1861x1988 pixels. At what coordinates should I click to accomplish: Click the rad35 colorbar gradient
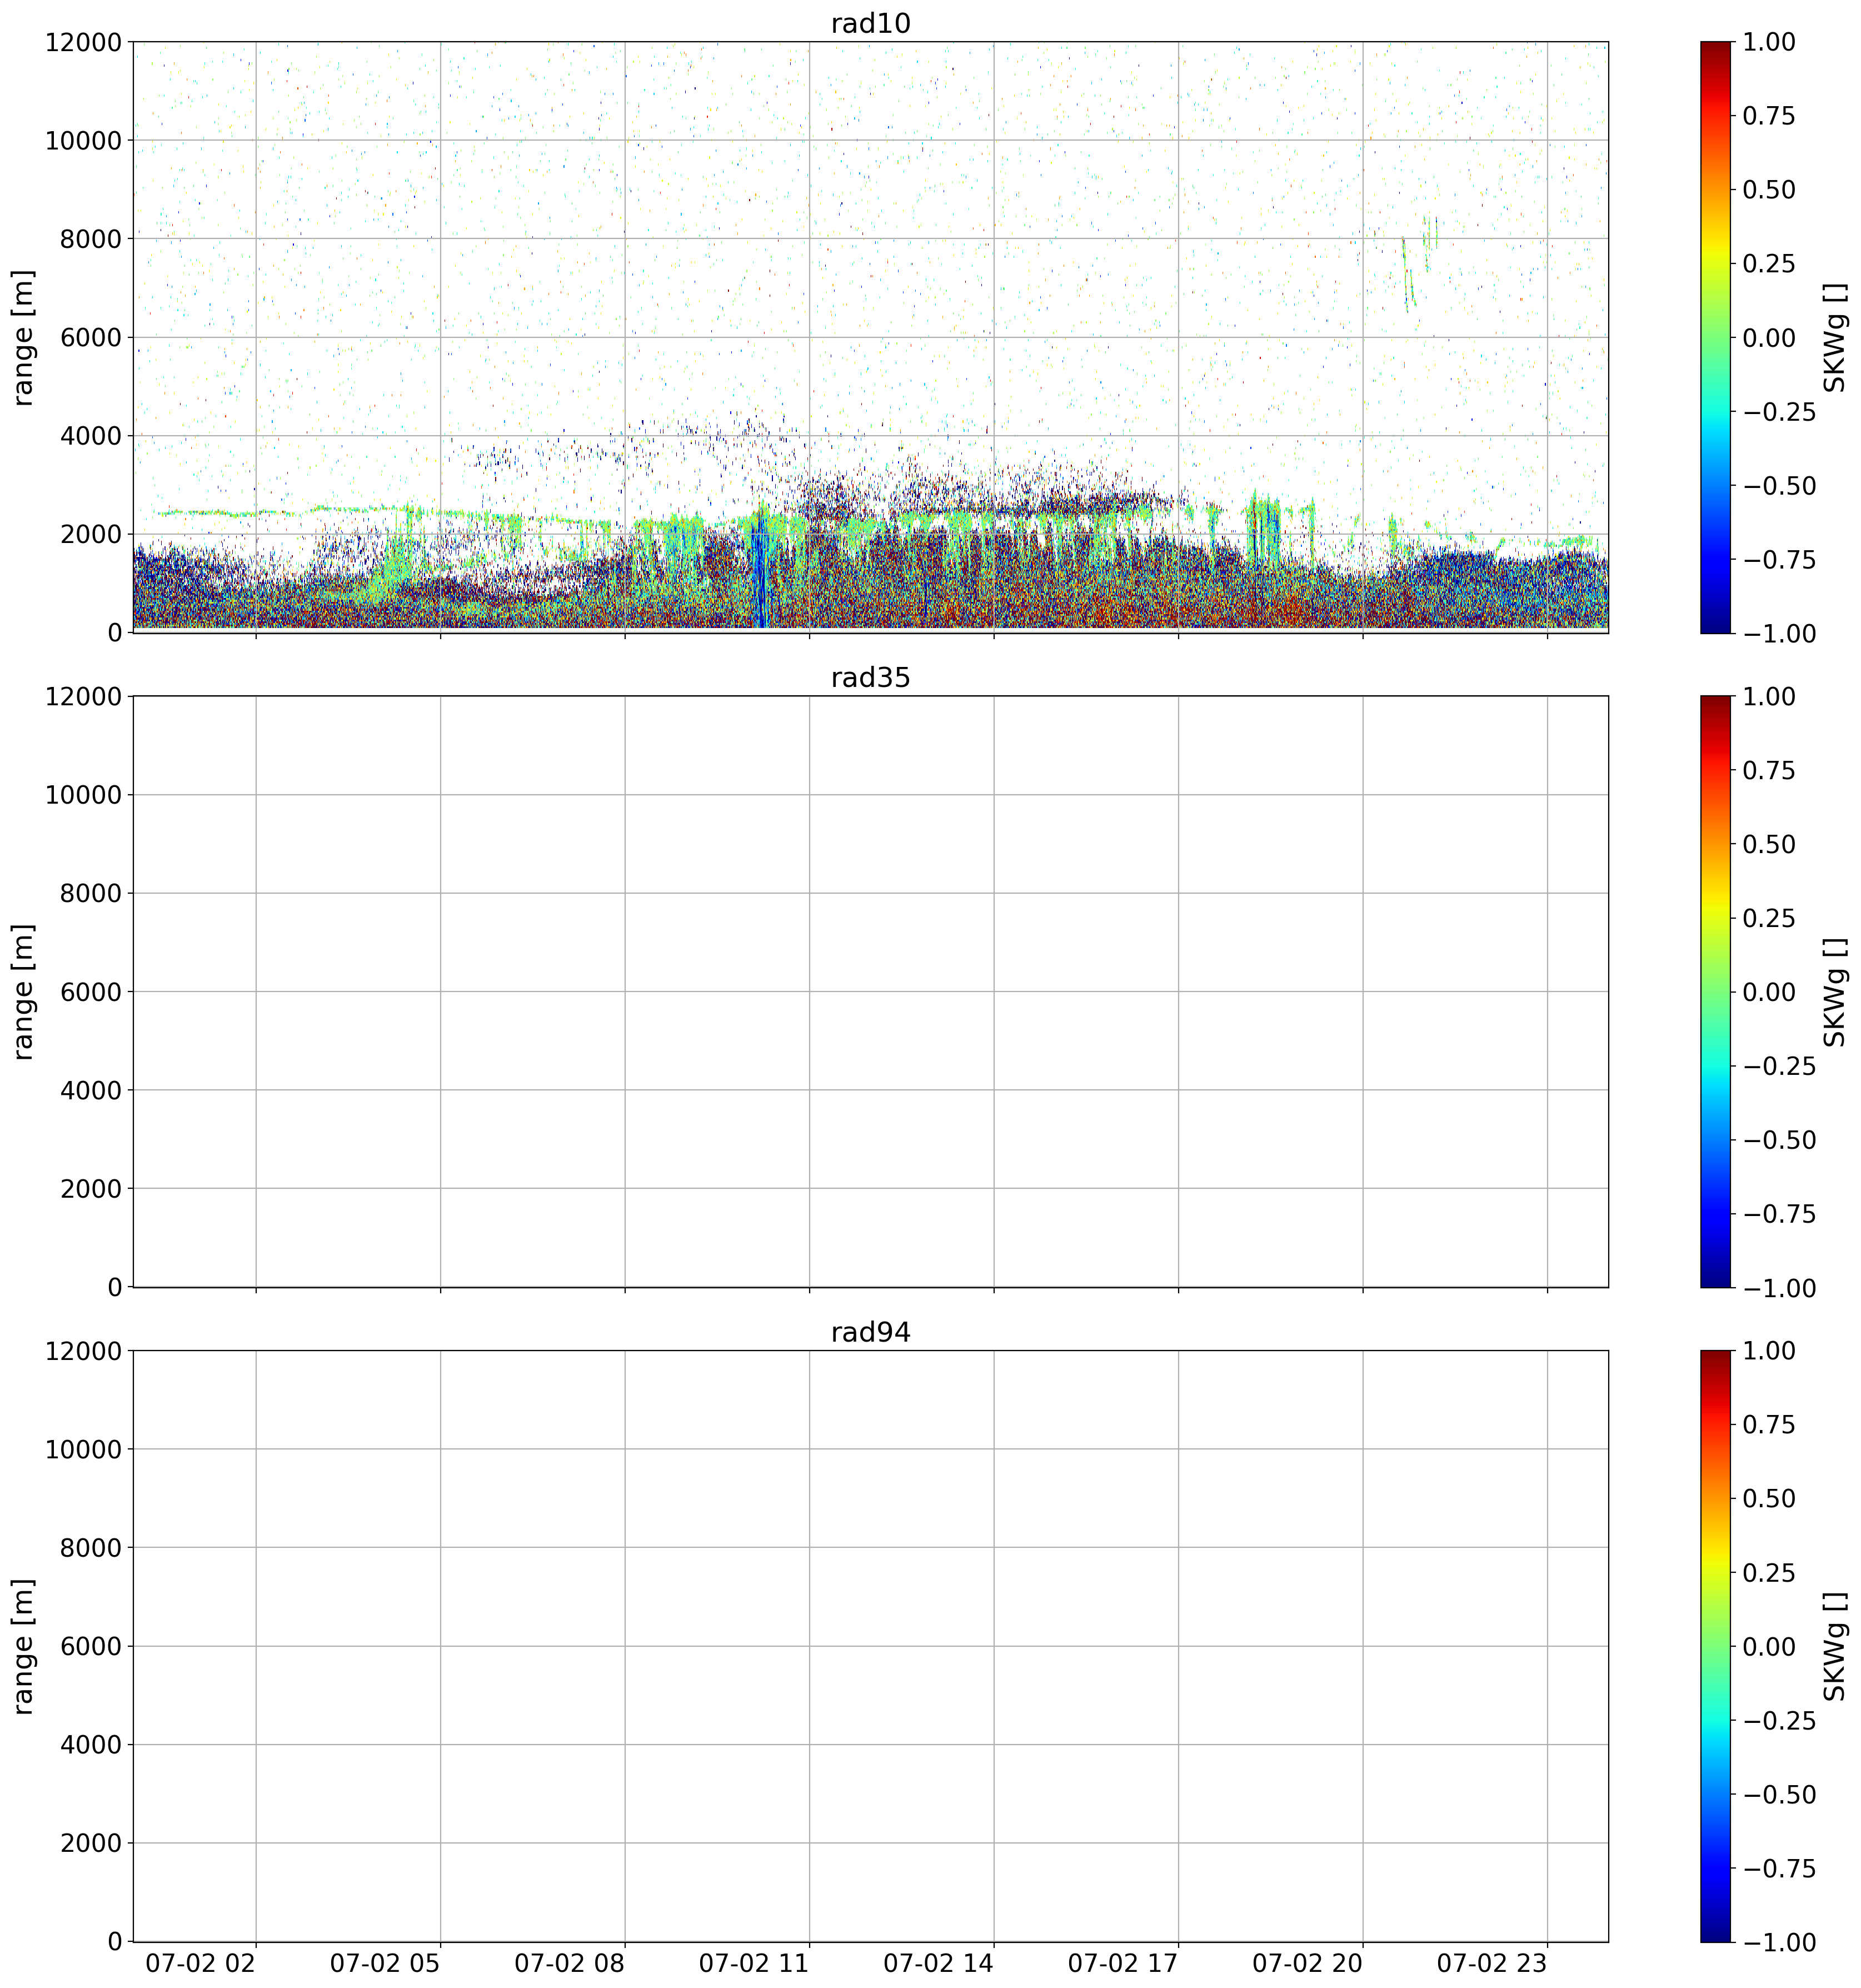pyautogui.click(x=1716, y=991)
